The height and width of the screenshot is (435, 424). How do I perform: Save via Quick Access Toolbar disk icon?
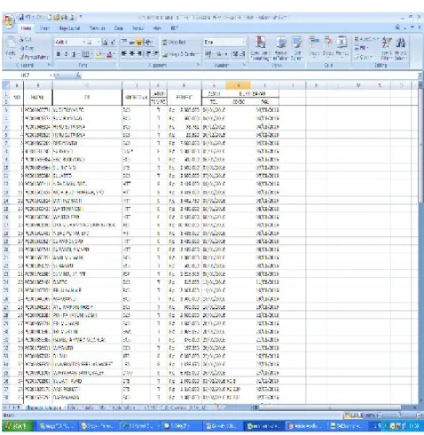tap(21, 18)
